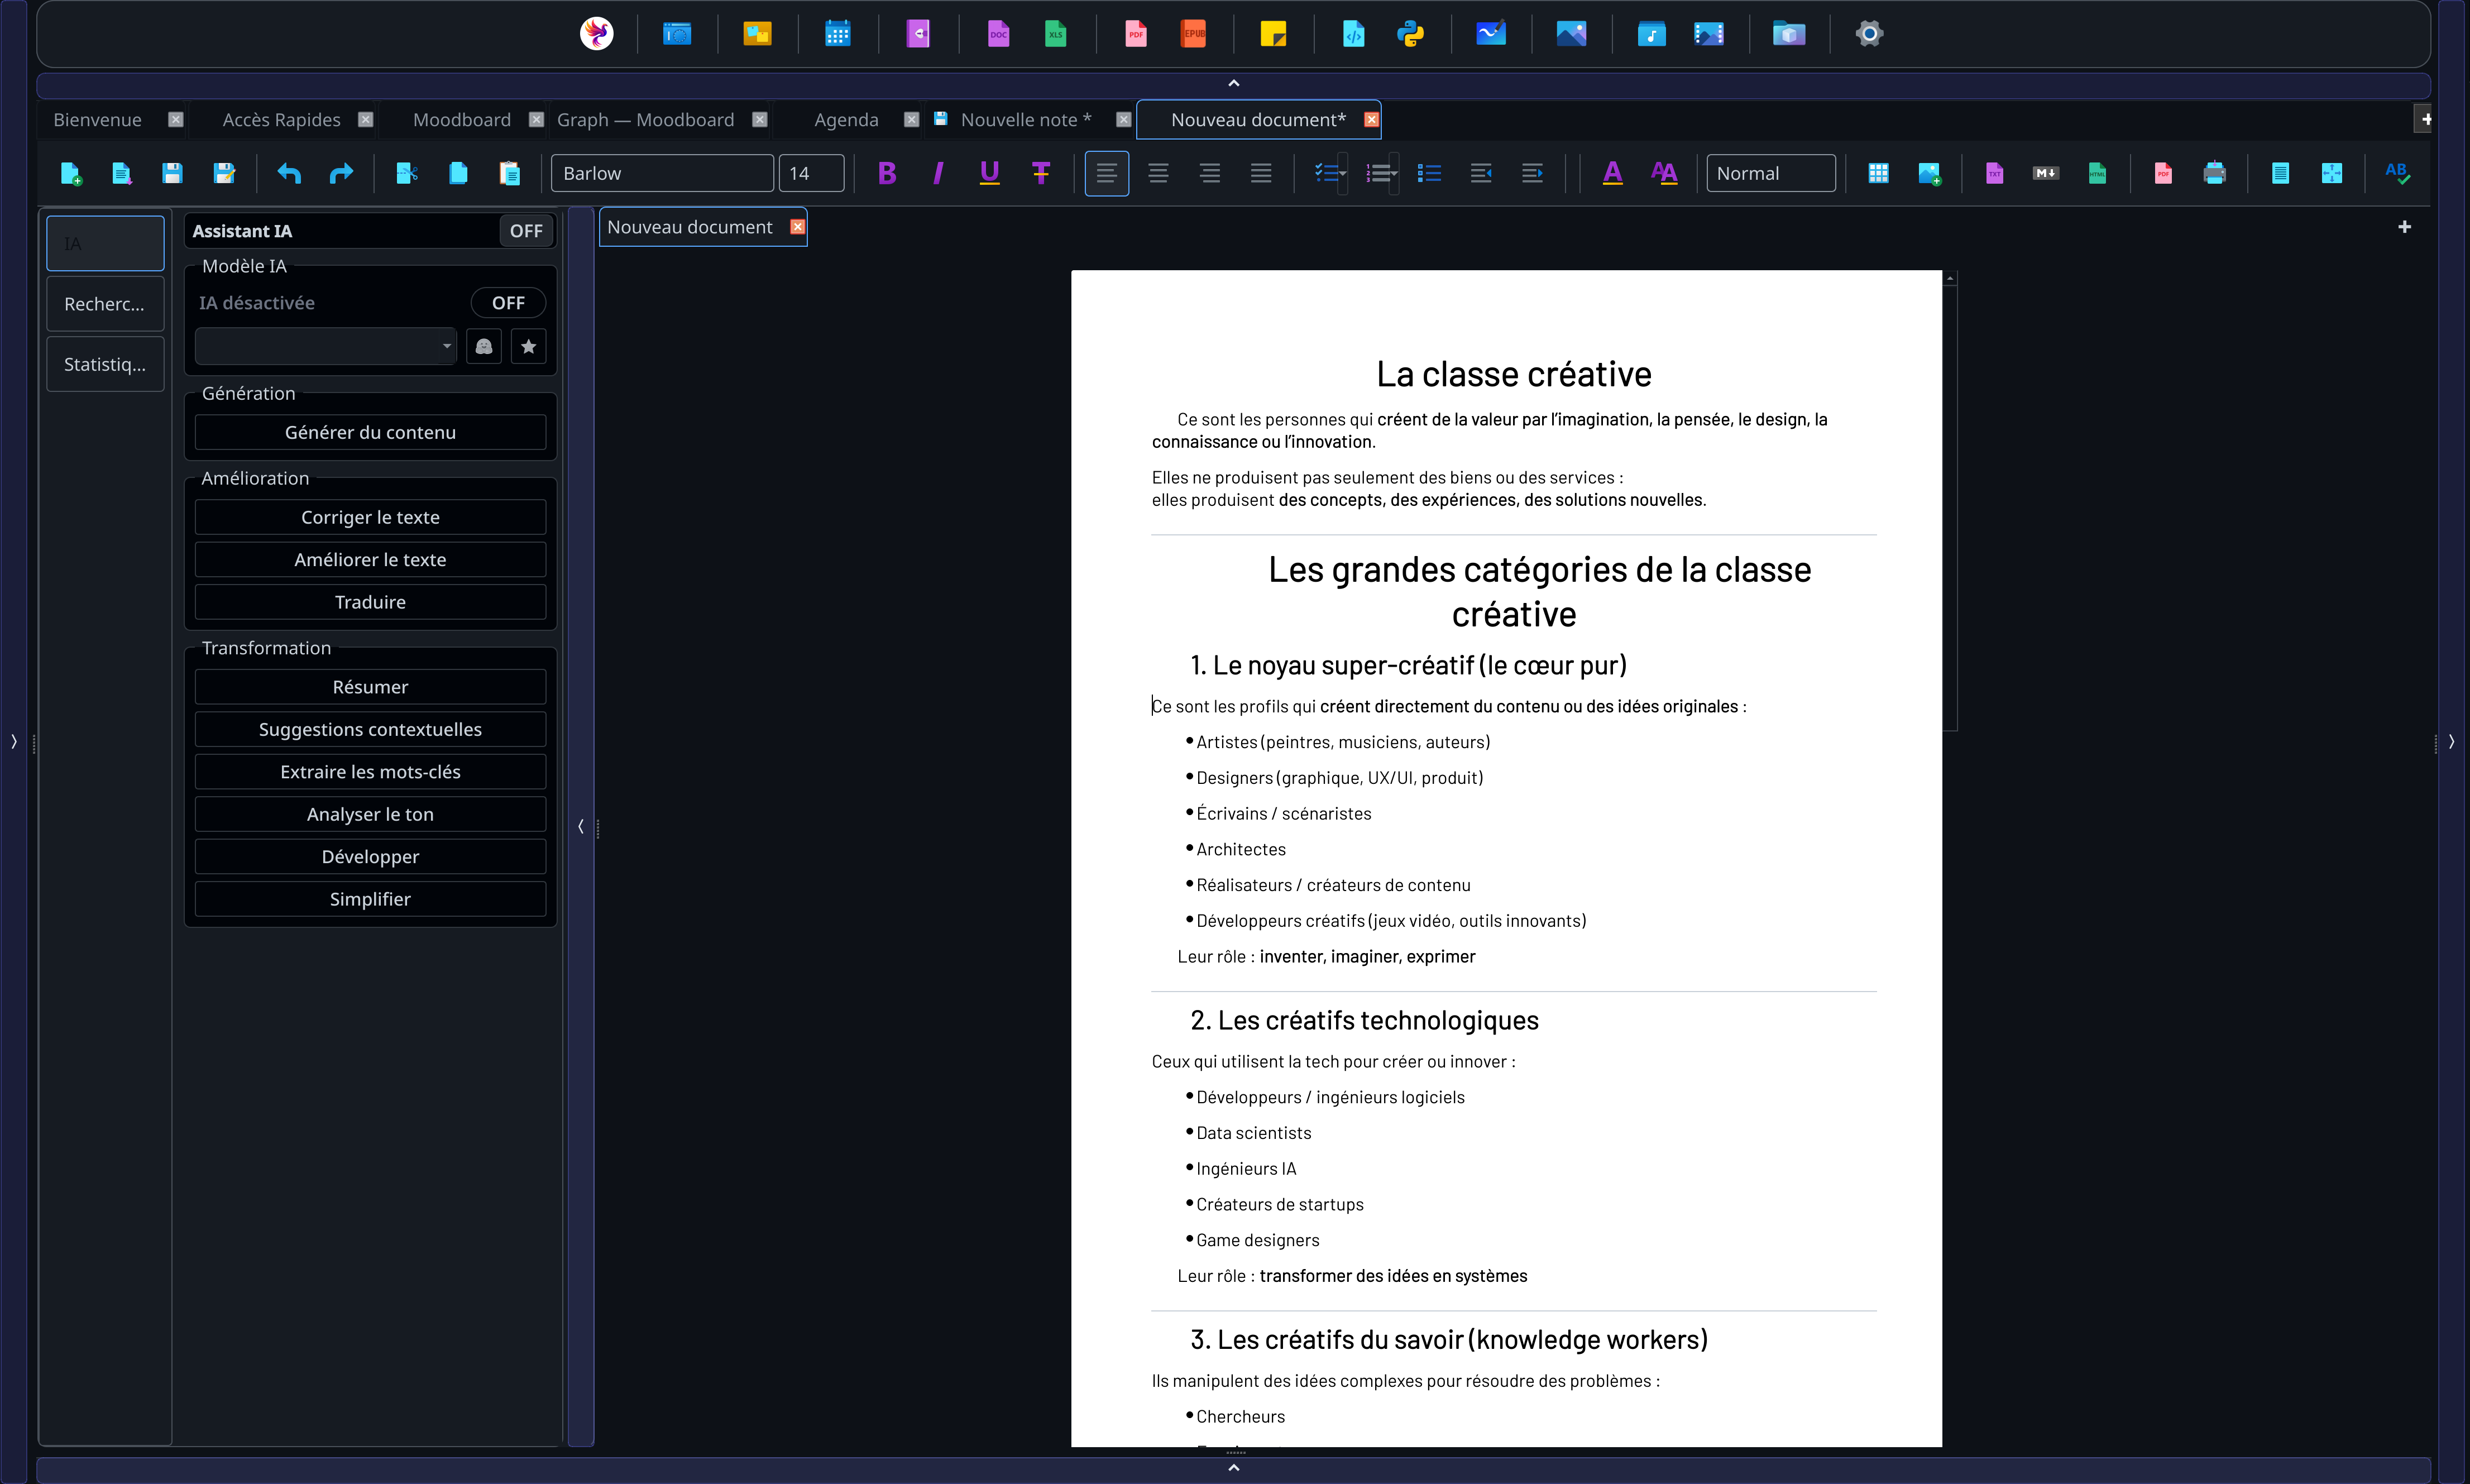
Task: Click the highlight color AA icon
Action: (1664, 174)
